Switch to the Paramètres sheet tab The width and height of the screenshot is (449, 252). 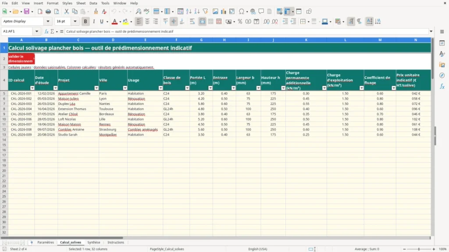(x=46, y=242)
